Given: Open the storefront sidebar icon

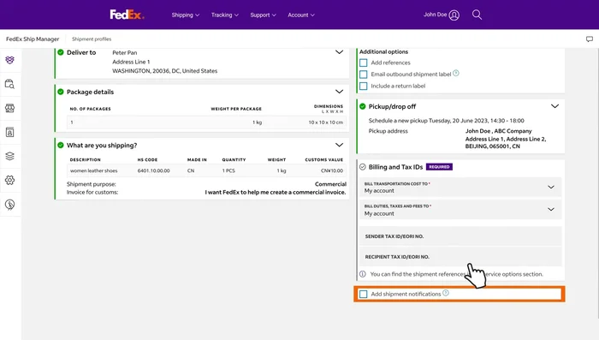Looking at the screenshot, I should click(x=10, y=108).
